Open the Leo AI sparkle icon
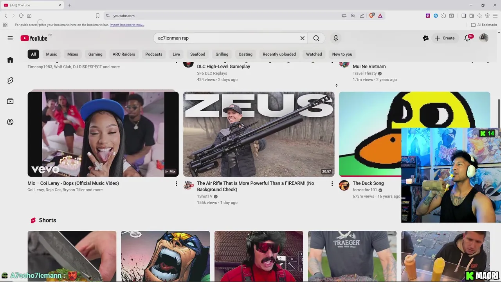Viewport: 501px width, 282px height. coord(479,16)
